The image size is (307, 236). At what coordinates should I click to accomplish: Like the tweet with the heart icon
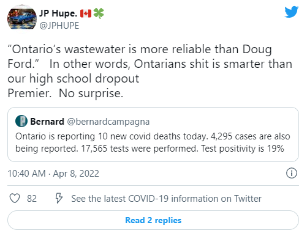pos(15,198)
